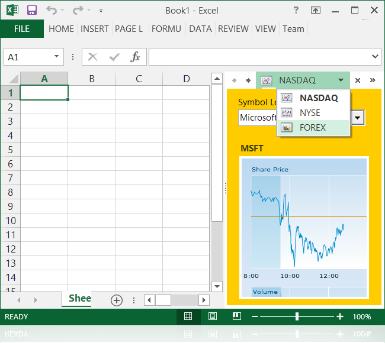Expand task pane options double chevron
The width and height of the screenshot is (385, 343).
point(373,80)
